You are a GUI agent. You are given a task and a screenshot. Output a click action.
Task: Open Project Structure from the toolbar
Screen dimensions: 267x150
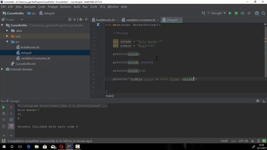257,13
